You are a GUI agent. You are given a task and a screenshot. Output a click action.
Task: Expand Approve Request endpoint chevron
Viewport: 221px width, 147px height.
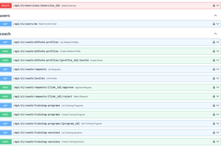(218, 87)
